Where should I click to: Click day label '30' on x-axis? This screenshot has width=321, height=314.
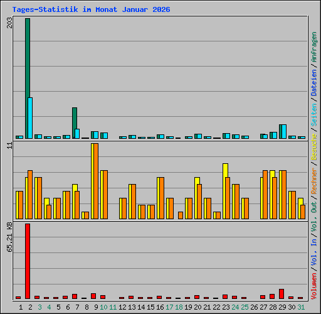(x=292, y=307)
